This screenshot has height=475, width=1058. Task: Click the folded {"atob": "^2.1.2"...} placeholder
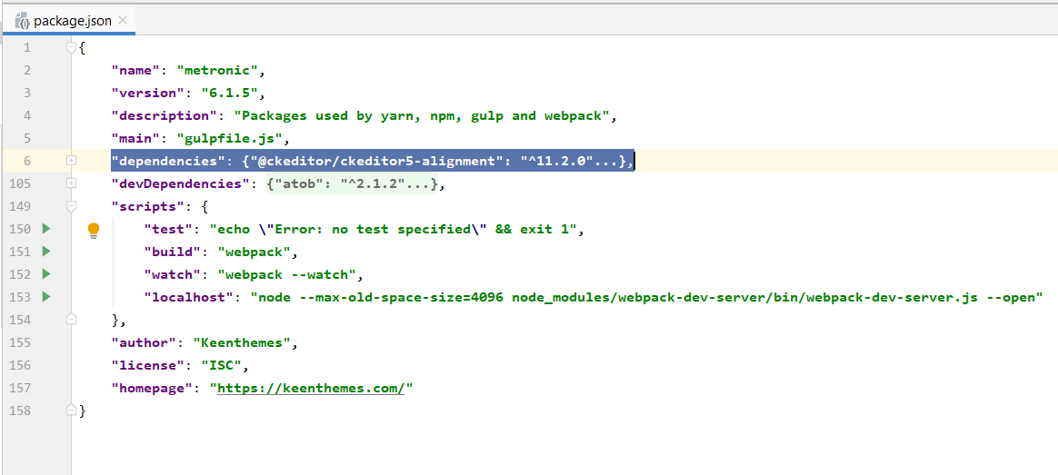coord(352,183)
